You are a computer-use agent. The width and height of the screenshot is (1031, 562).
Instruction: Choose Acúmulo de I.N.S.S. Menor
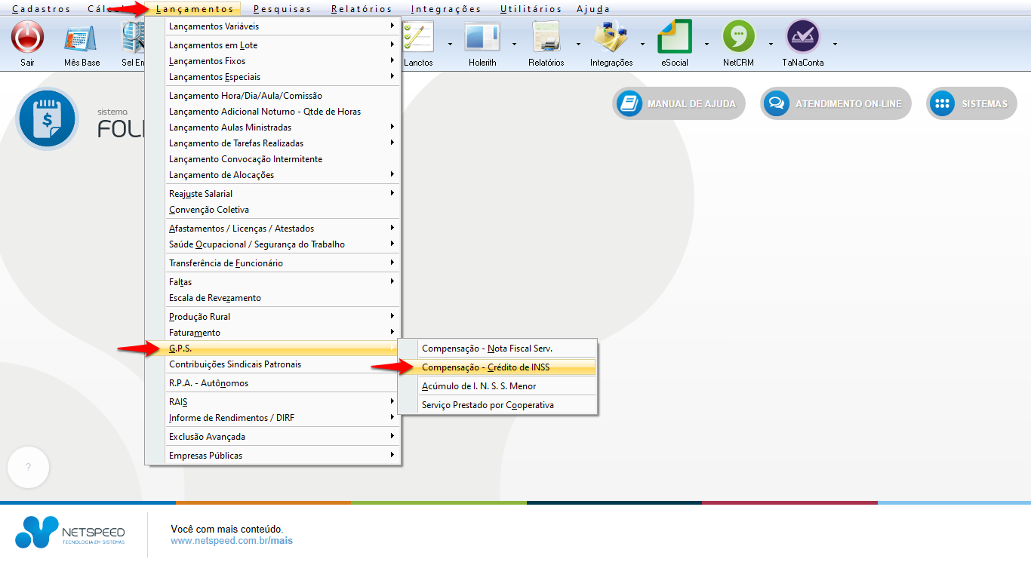point(479,386)
